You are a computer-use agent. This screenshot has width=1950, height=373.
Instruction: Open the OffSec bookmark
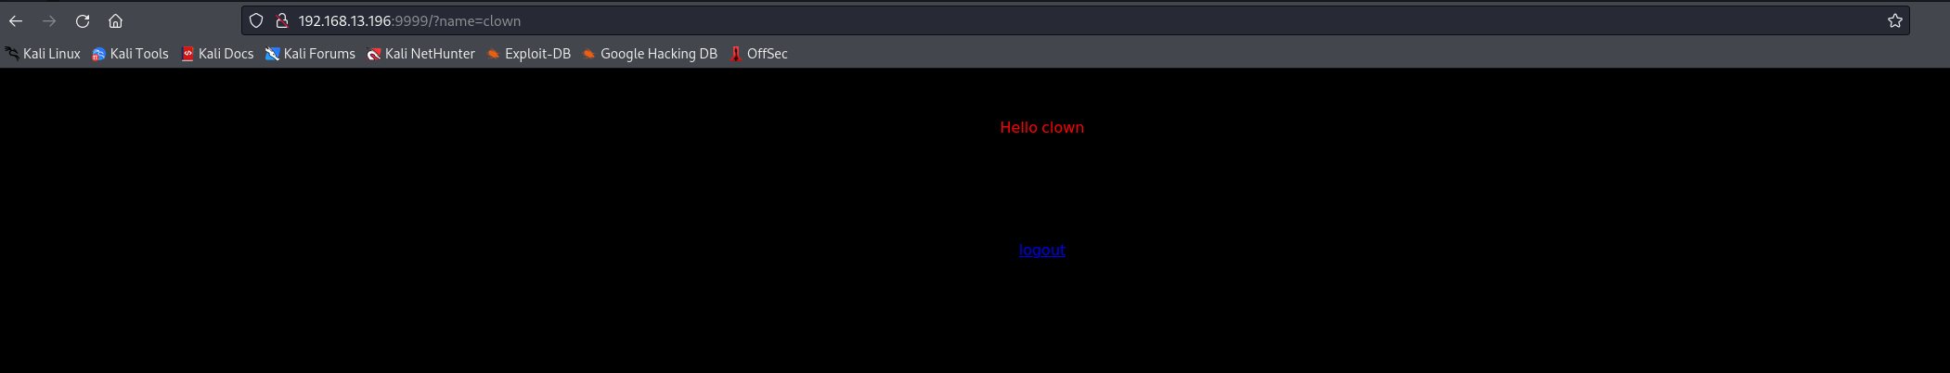pos(758,54)
